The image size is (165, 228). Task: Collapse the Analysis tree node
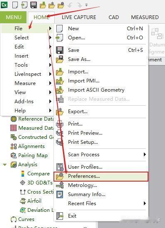coord(5,165)
